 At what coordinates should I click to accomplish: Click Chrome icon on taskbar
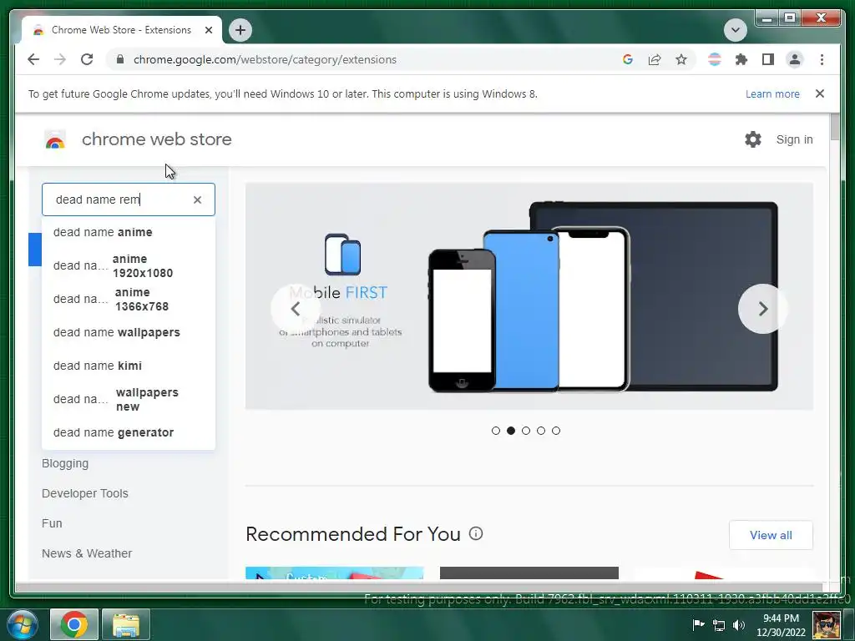[74, 624]
